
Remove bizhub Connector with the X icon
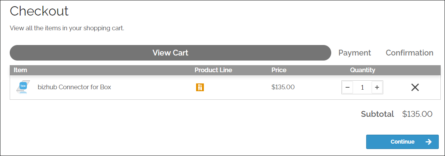415,87
